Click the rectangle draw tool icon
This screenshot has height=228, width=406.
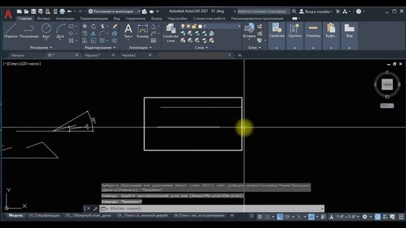(x=71, y=27)
